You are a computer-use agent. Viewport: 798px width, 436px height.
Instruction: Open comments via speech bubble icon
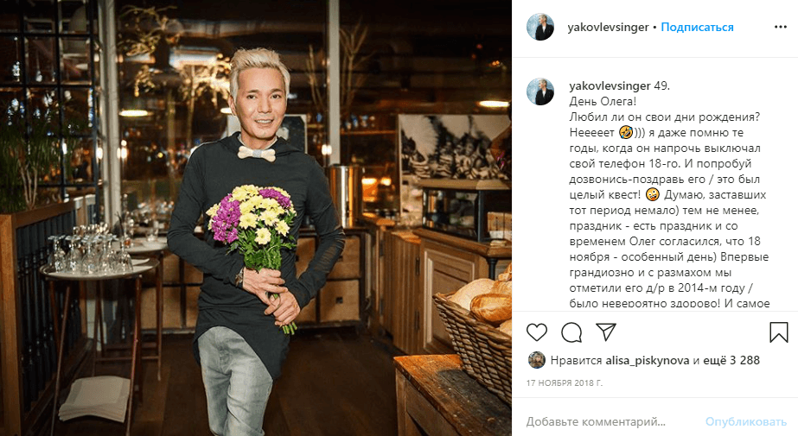[x=571, y=332]
